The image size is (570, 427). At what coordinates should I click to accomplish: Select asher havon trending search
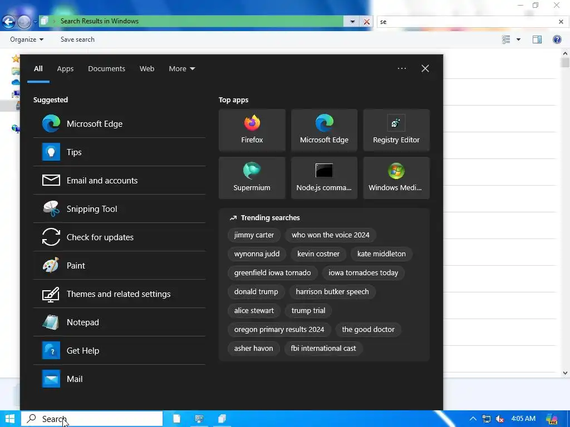pyautogui.click(x=253, y=348)
